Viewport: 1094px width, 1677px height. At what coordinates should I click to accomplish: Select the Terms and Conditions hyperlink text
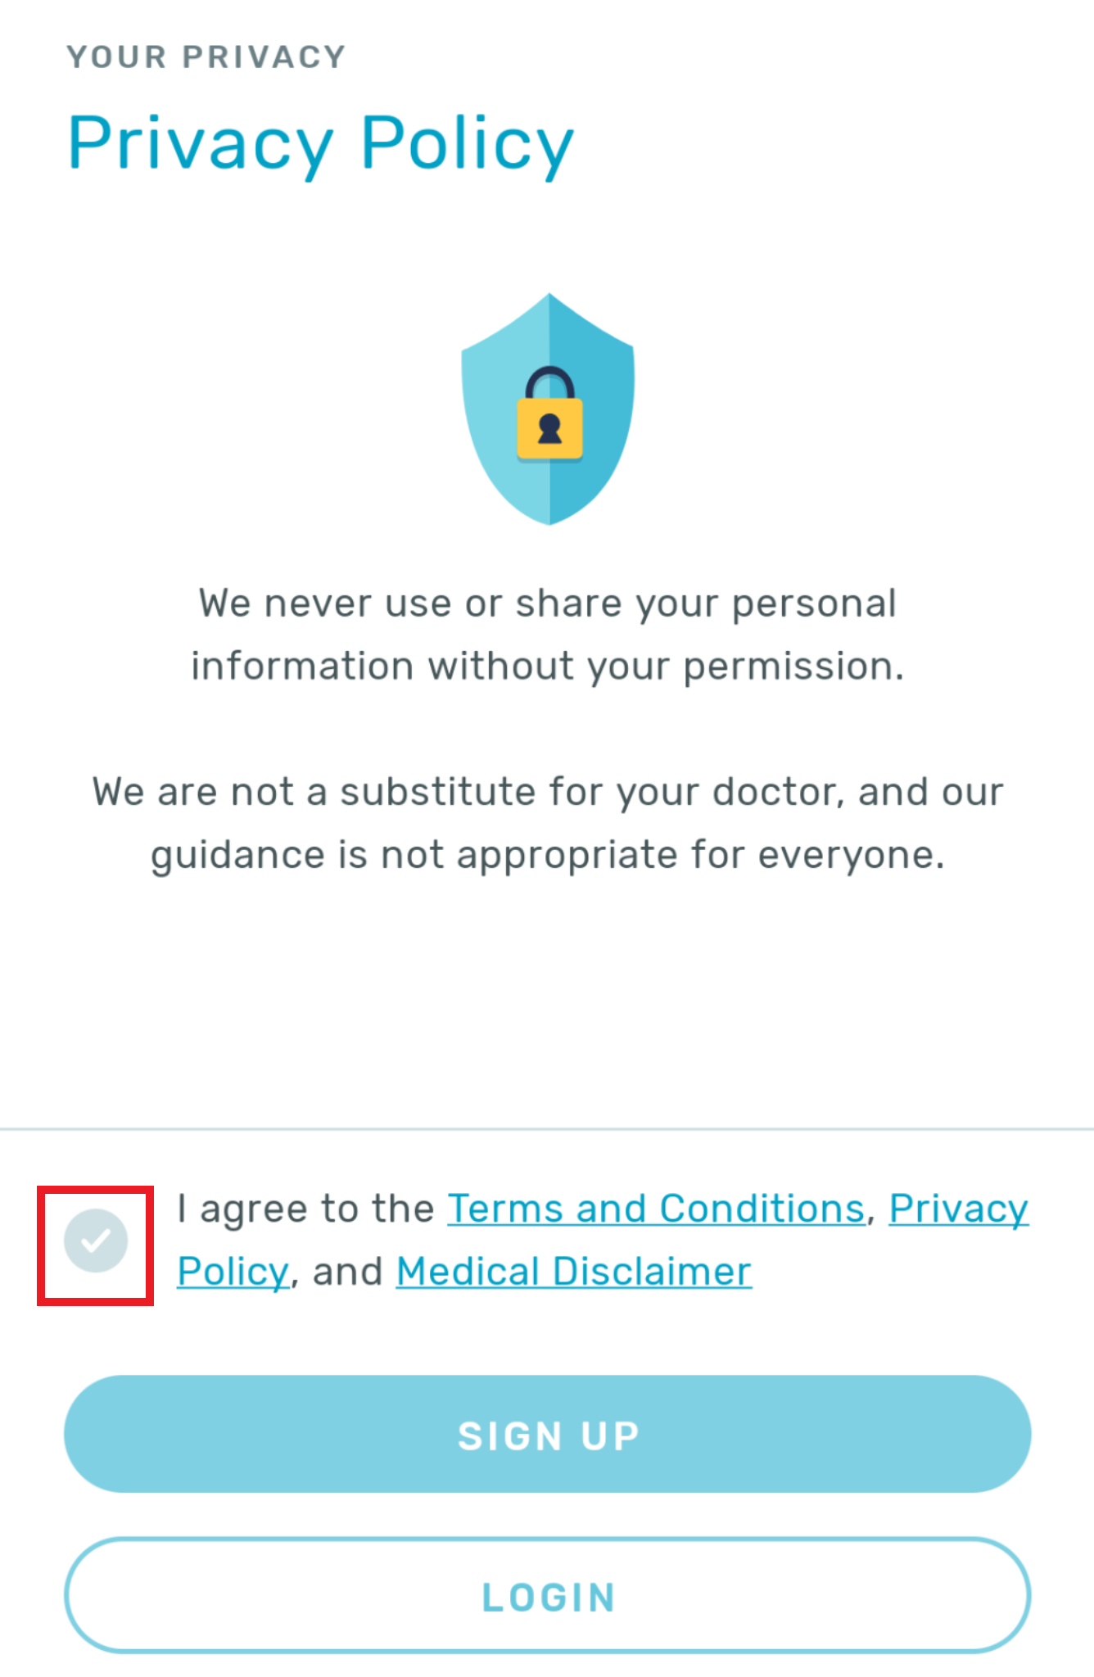655,1208
